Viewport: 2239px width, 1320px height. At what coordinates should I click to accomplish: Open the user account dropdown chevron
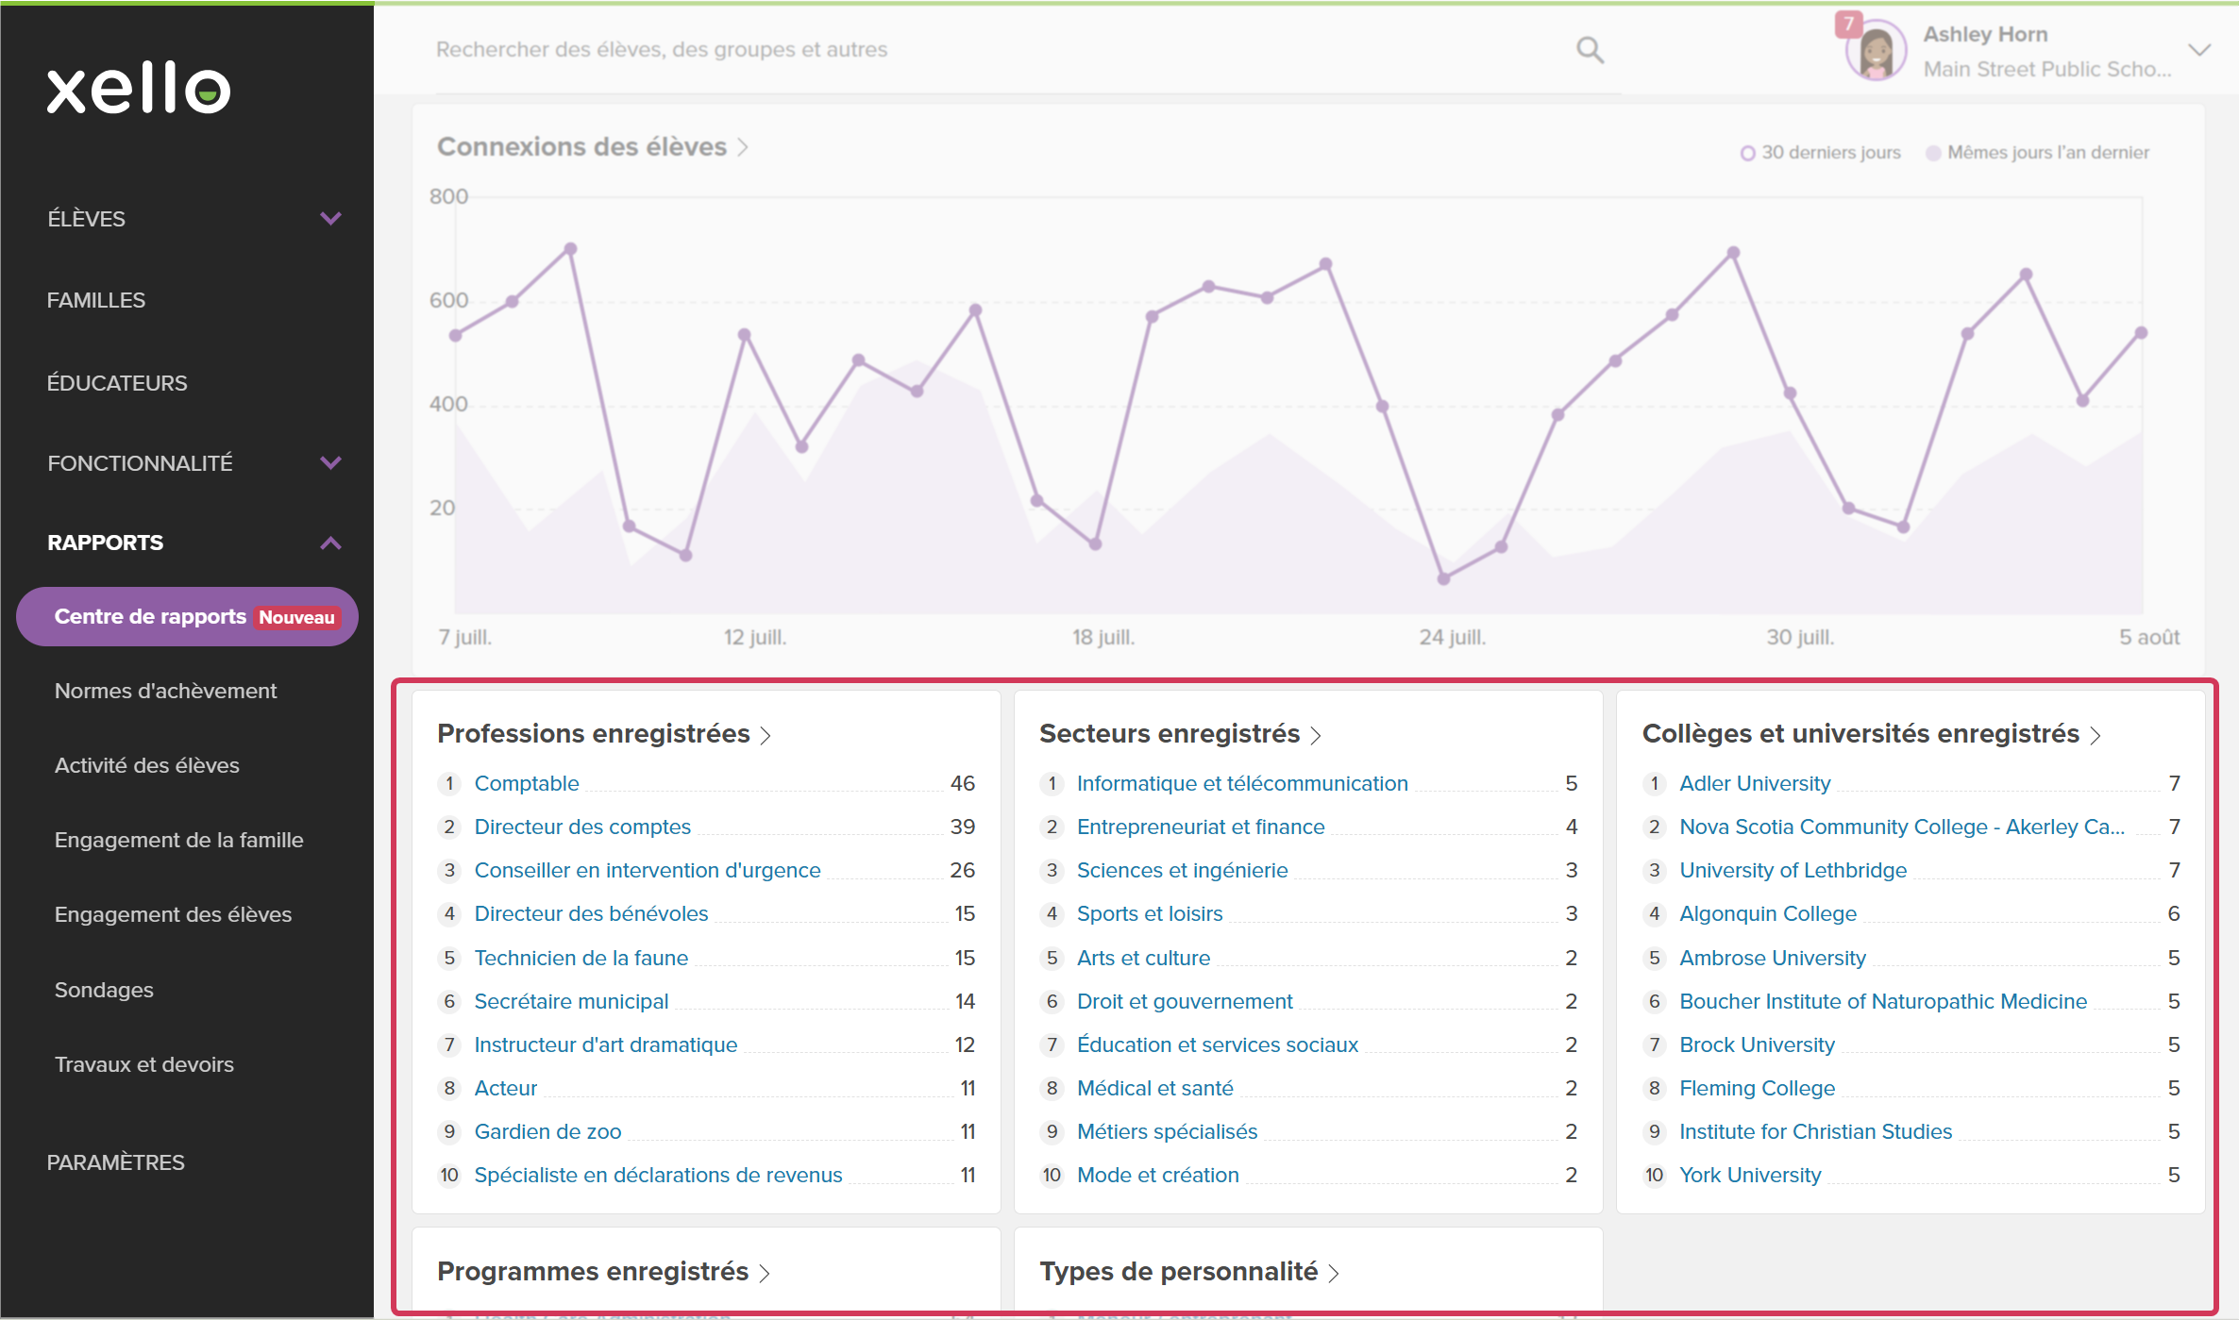point(2199,50)
